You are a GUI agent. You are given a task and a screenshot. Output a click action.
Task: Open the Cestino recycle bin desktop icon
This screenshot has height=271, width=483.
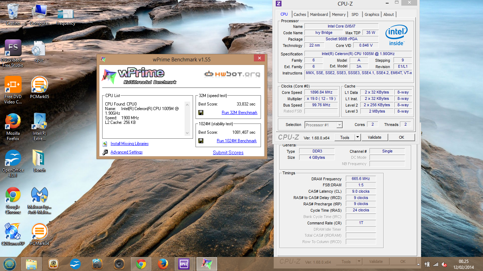[13, 14]
